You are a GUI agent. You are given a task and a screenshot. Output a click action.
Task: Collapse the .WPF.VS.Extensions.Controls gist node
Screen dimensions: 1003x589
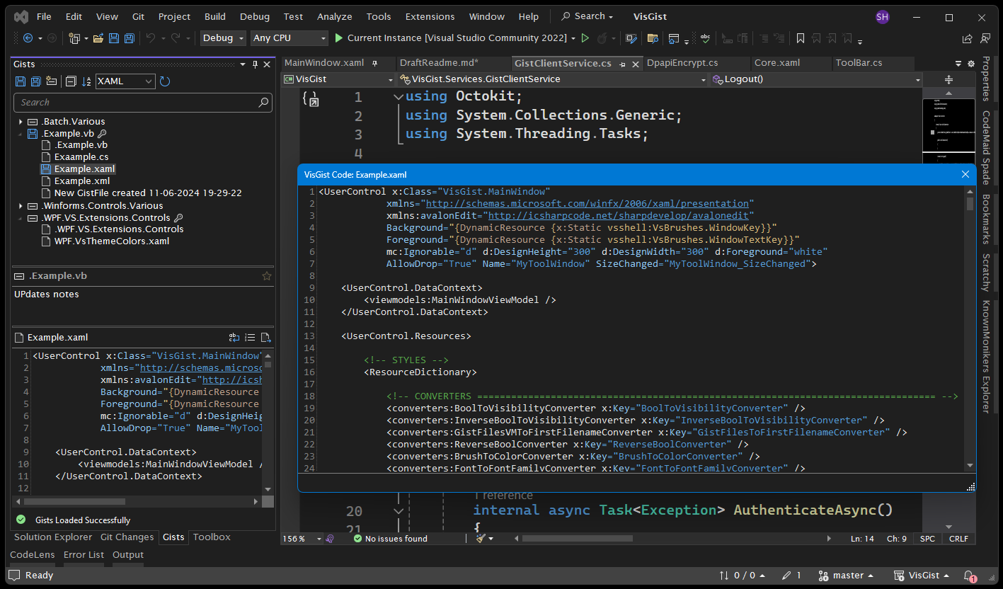pos(21,218)
